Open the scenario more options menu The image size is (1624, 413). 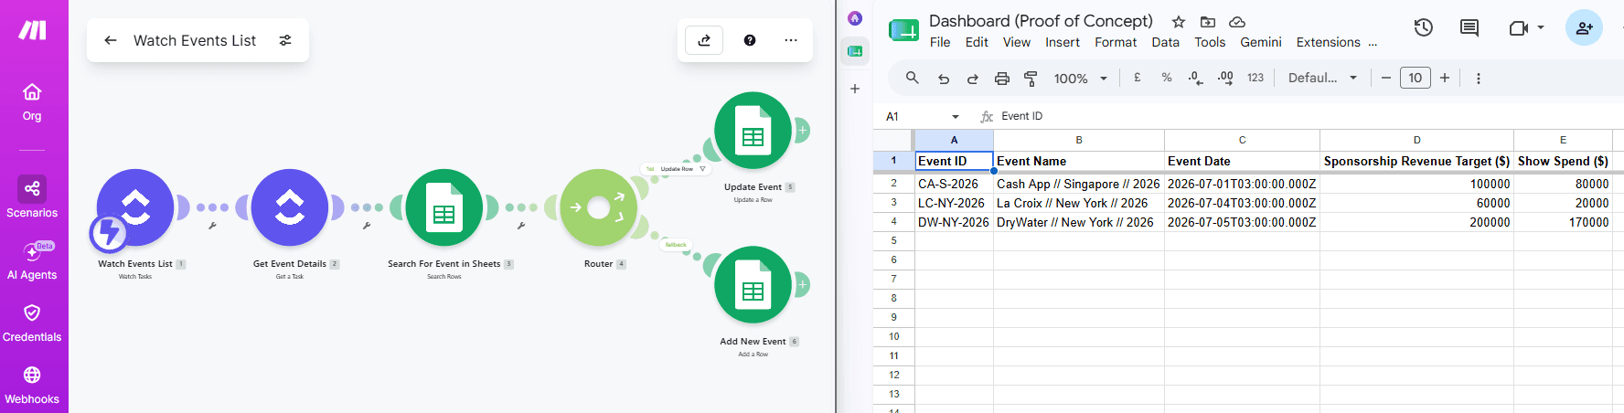click(791, 40)
